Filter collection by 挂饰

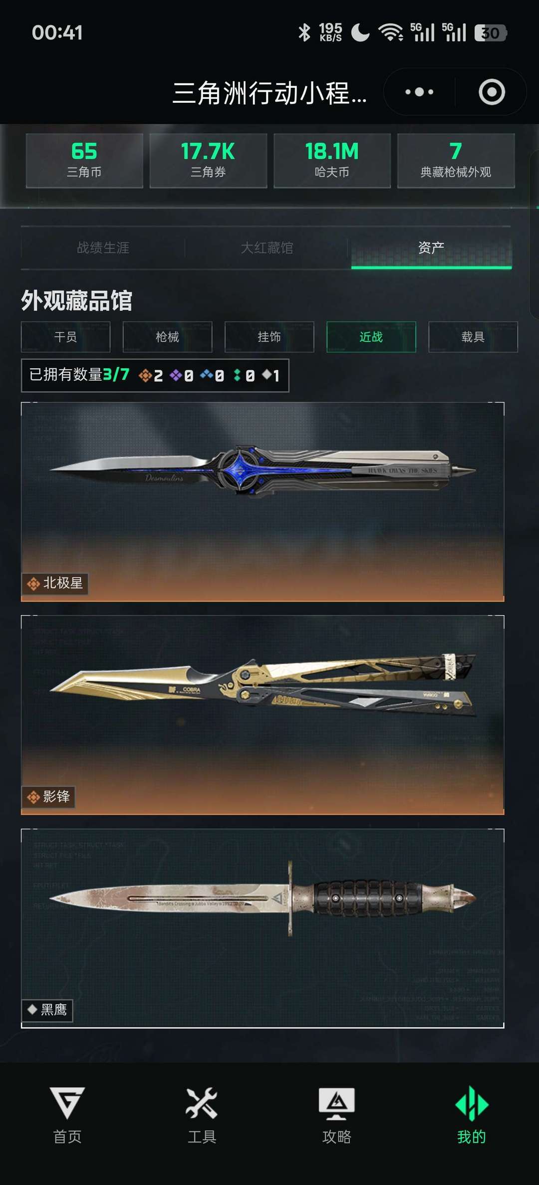click(269, 337)
